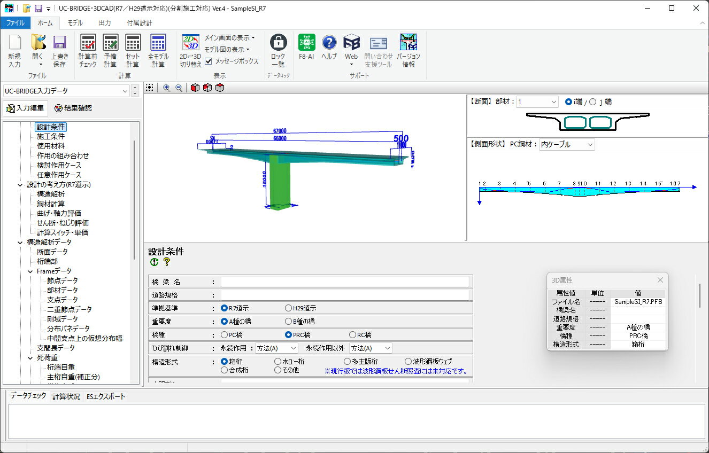Open the 部材 number dropdown in the section panel
The height and width of the screenshot is (453, 709).
(x=537, y=101)
